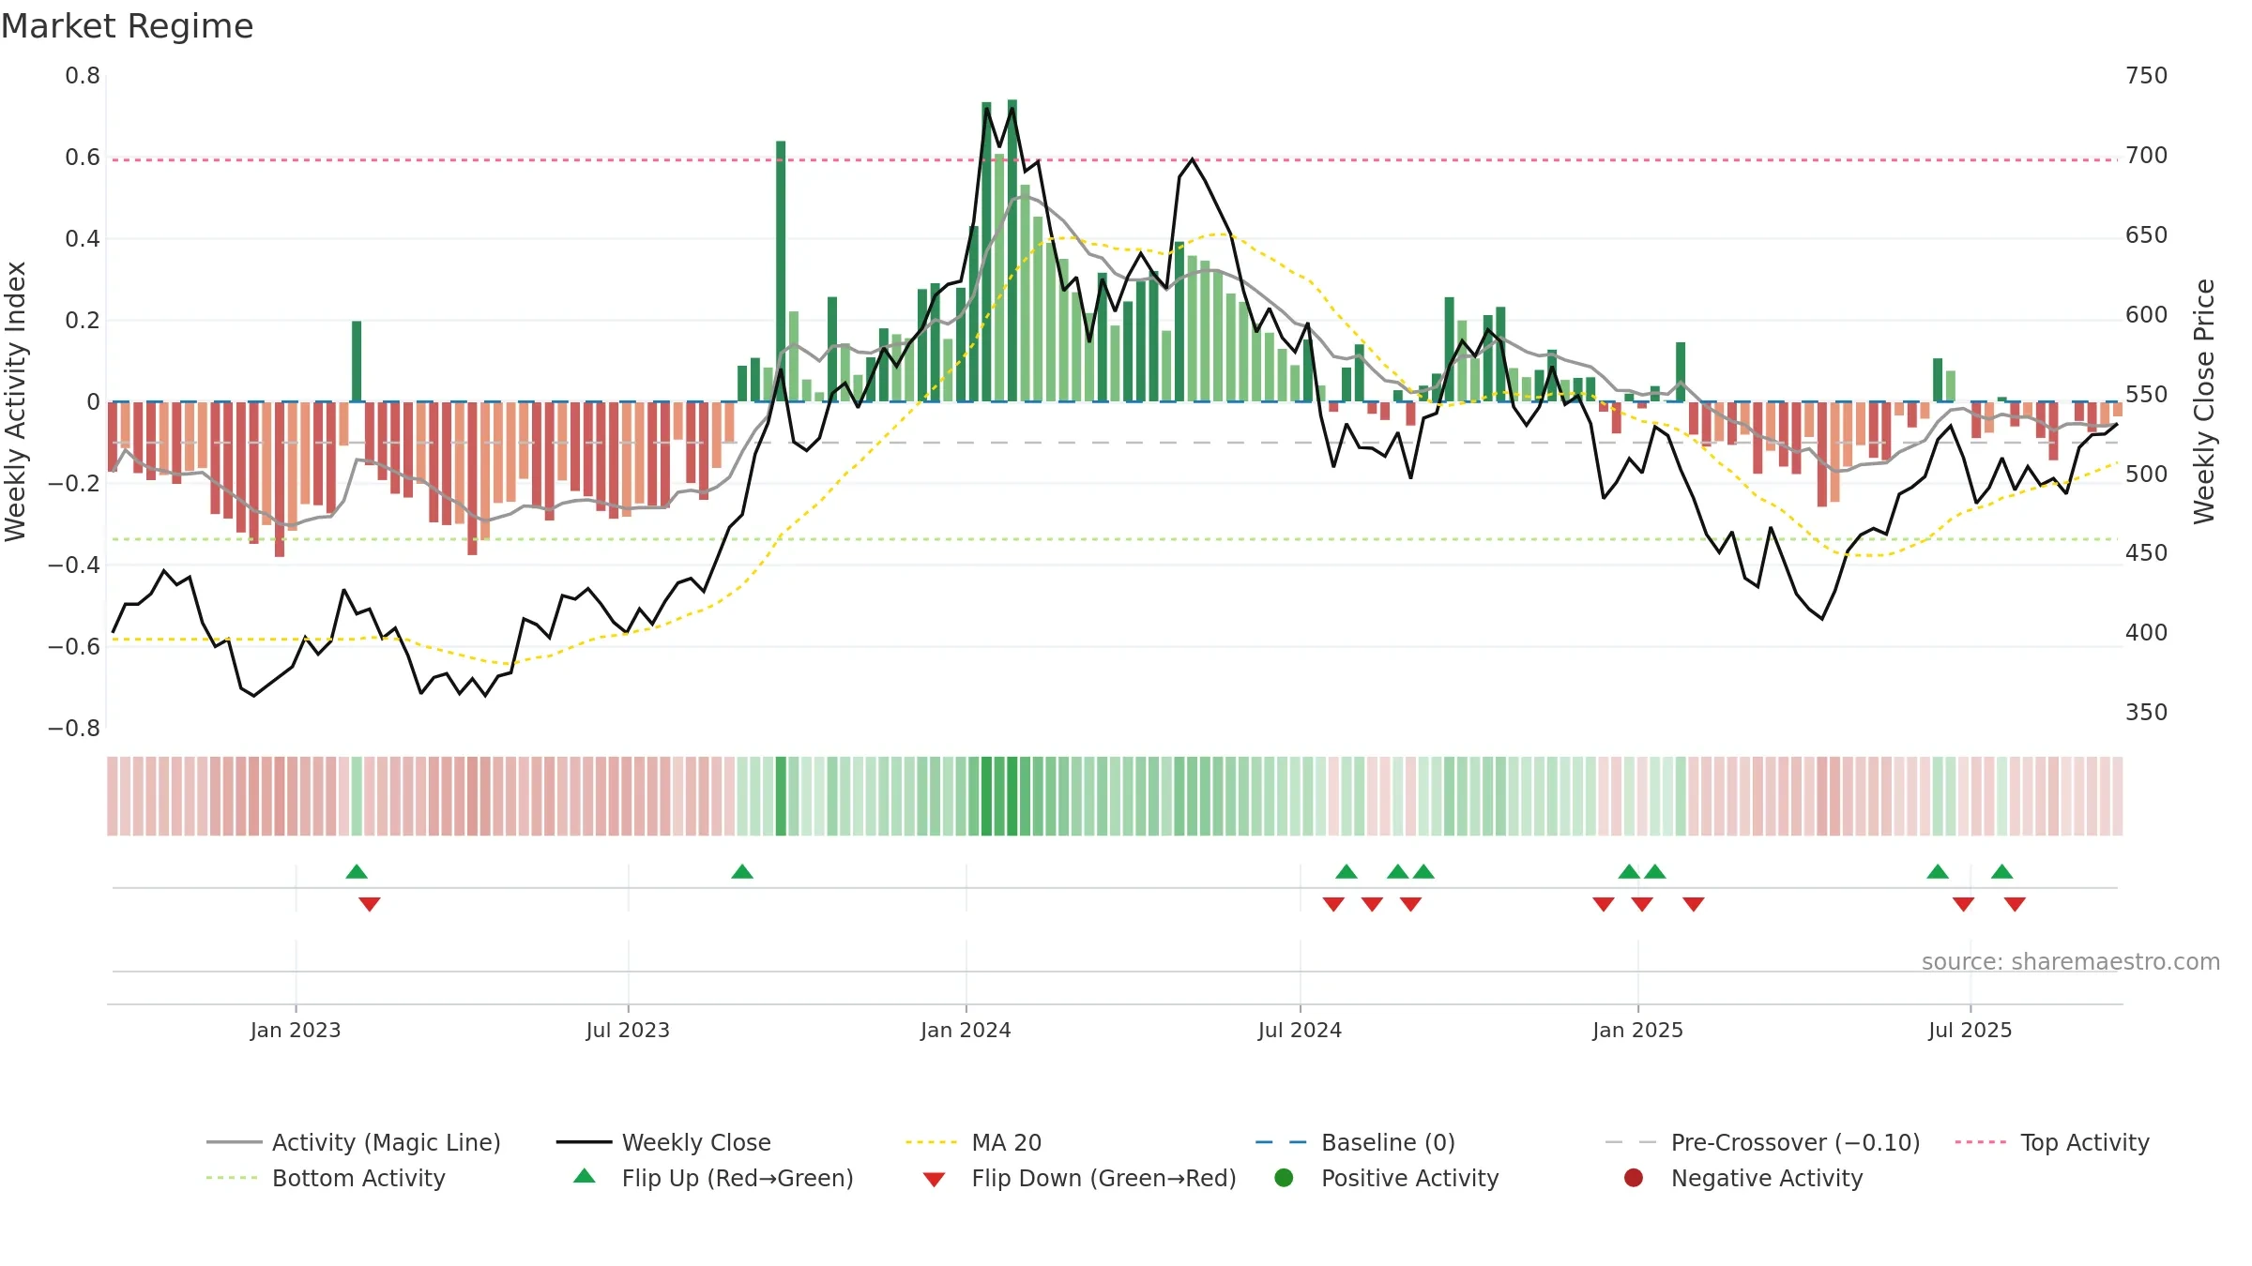Click green Flip Up triangle icon in legend
2252x1266 pixels.
(585, 1176)
